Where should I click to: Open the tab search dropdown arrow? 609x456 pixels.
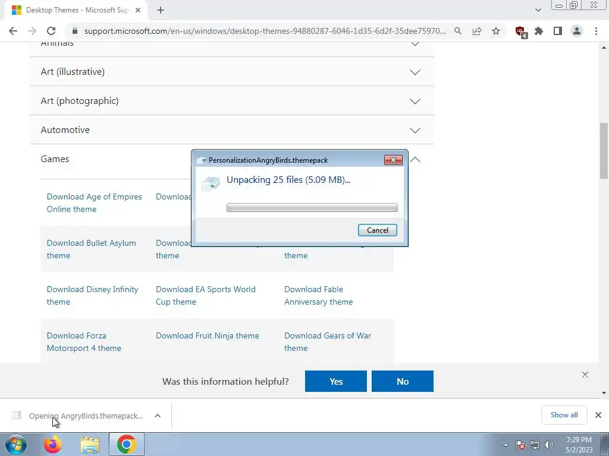tap(538, 11)
